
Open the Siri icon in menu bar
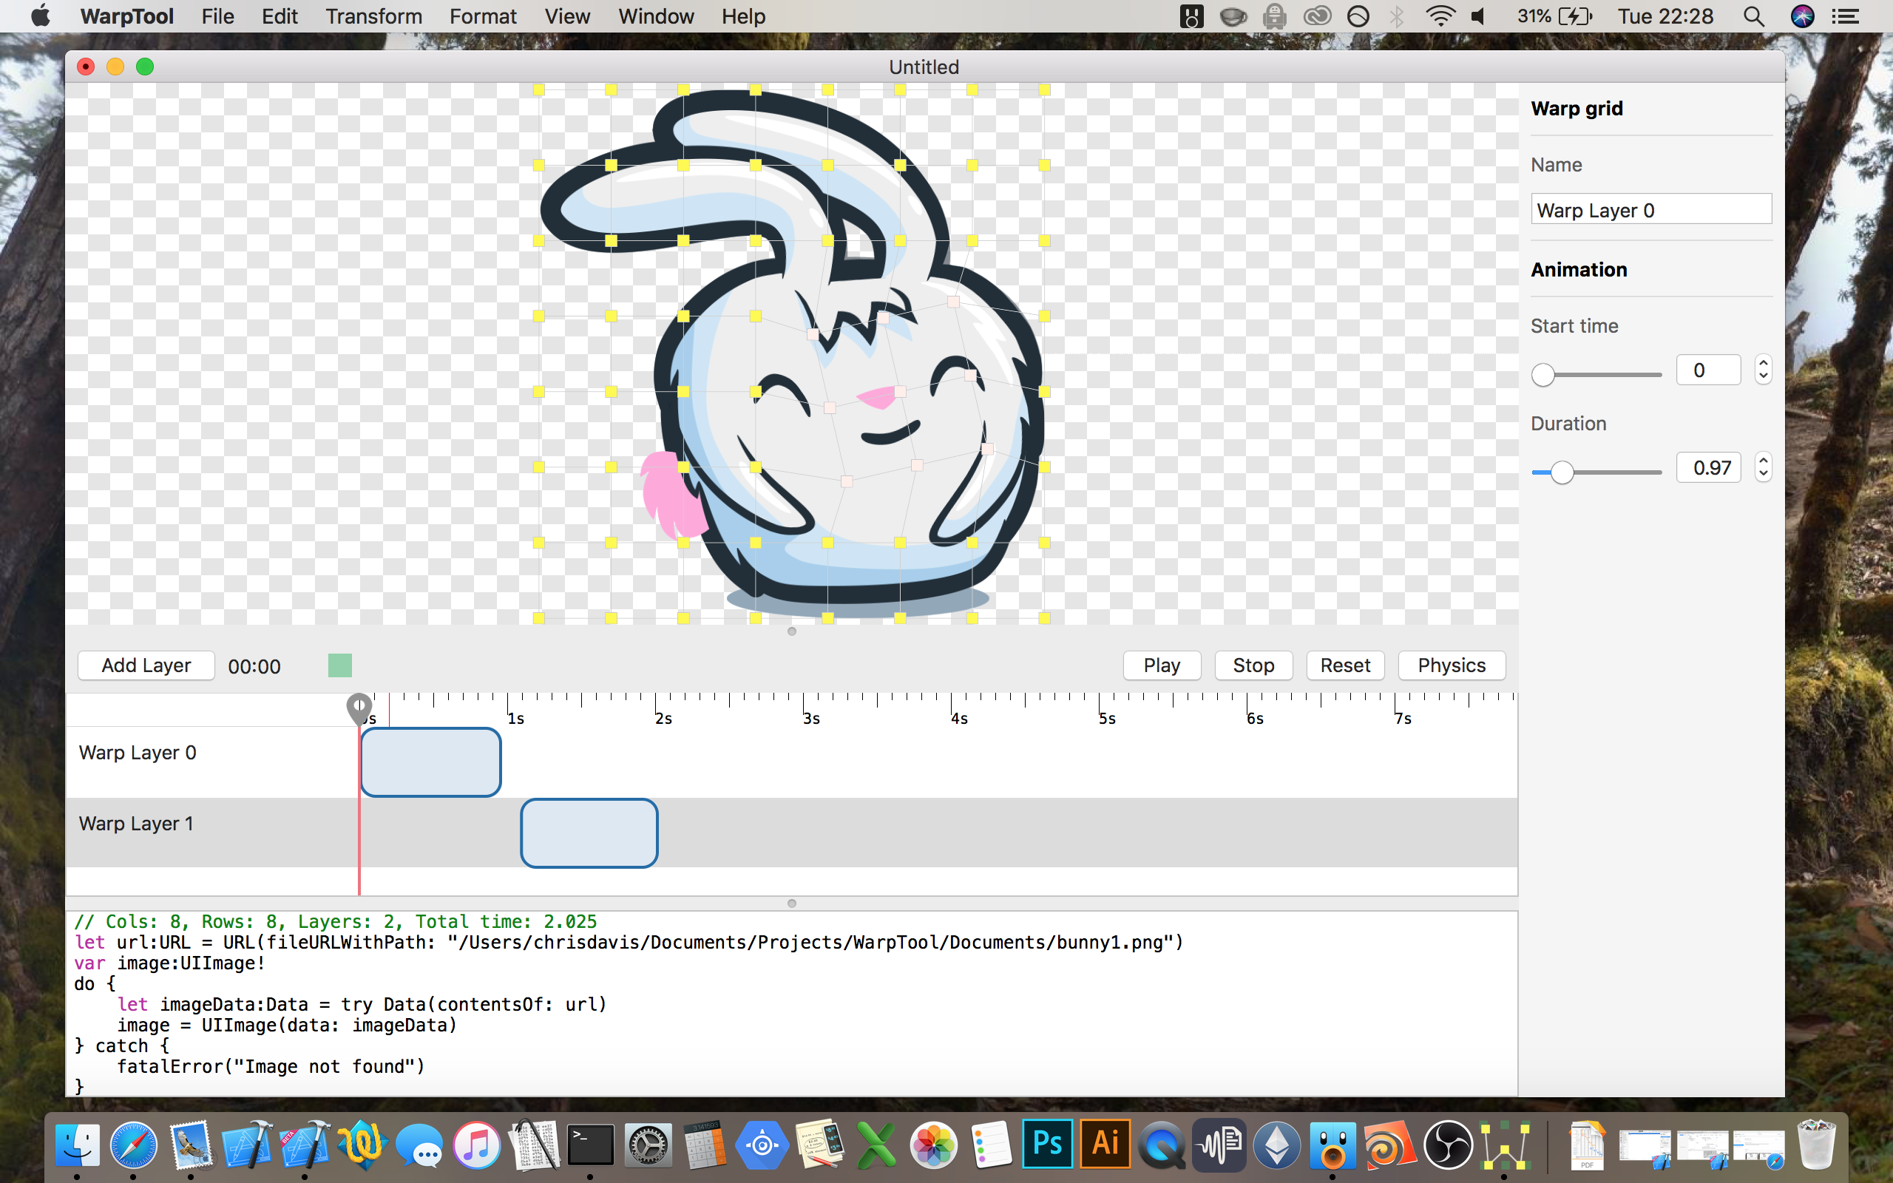click(x=1801, y=16)
